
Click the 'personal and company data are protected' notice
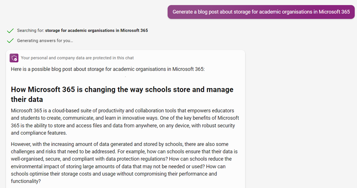coord(77,58)
